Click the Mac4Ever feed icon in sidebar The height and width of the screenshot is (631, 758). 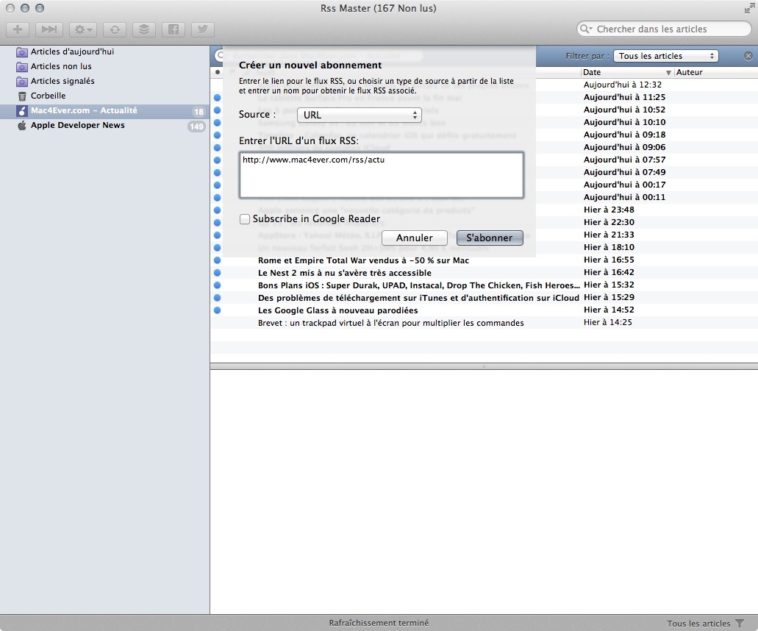22,111
